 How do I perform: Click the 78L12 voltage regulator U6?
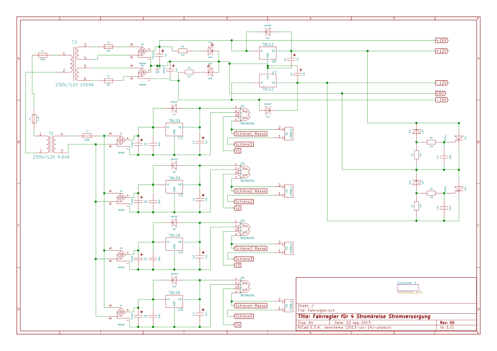coord(267,53)
